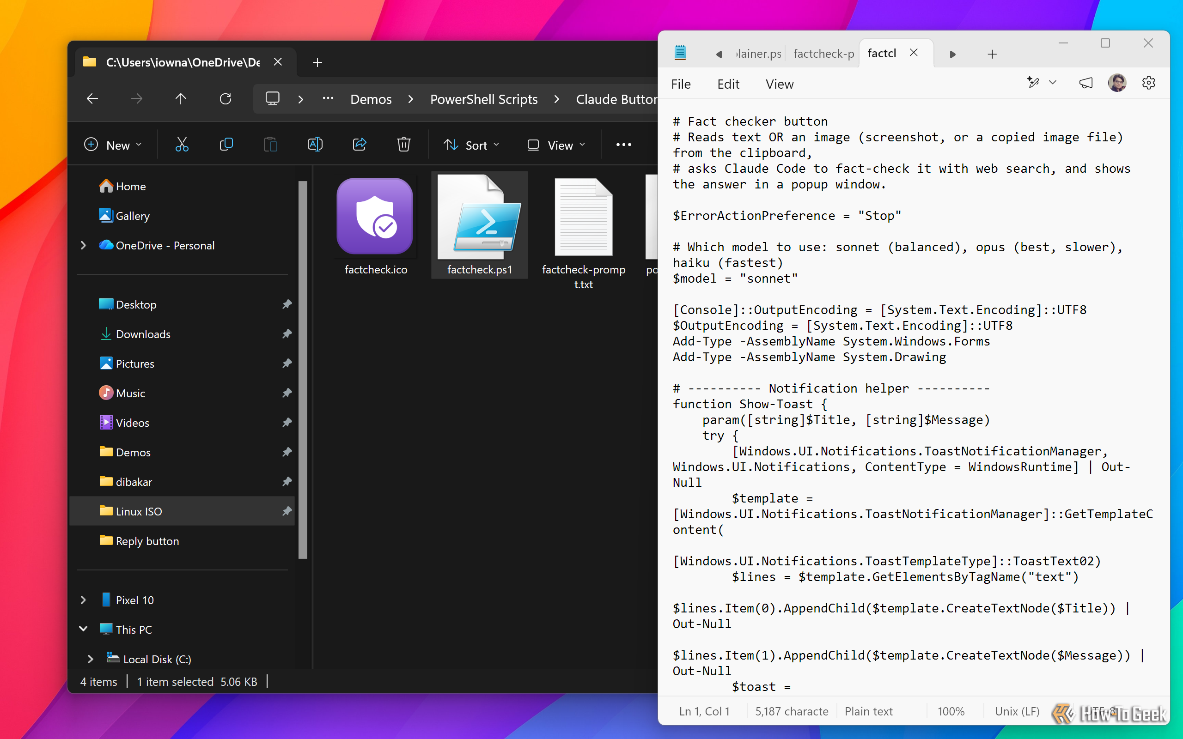Image resolution: width=1183 pixels, height=739 pixels.
Task: Close the active factcl Notepad tab
Action: (914, 53)
